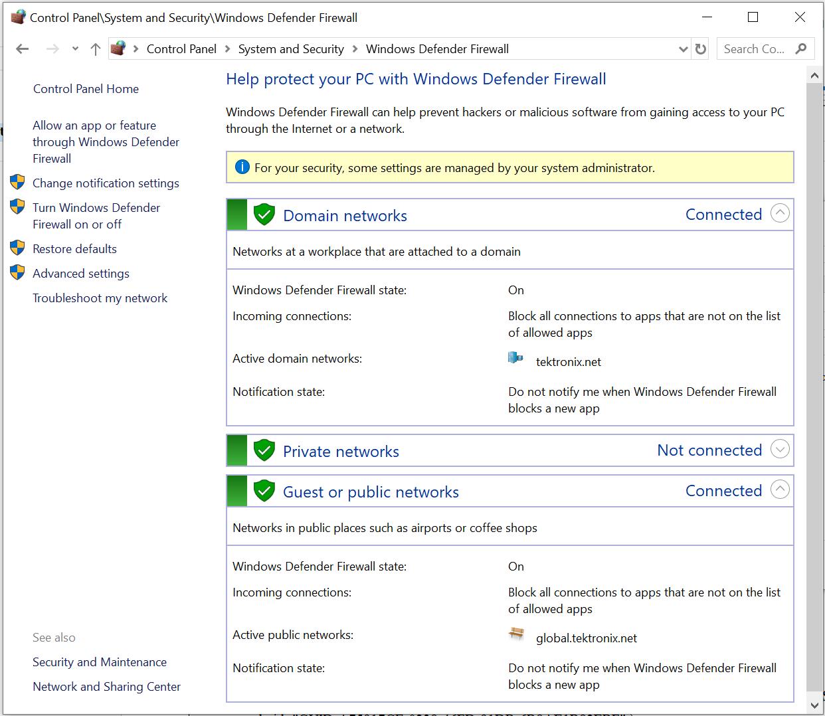Select Control Panel in the breadcrumb path
The height and width of the screenshot is (716, 825).
click(x=181, y=49)
